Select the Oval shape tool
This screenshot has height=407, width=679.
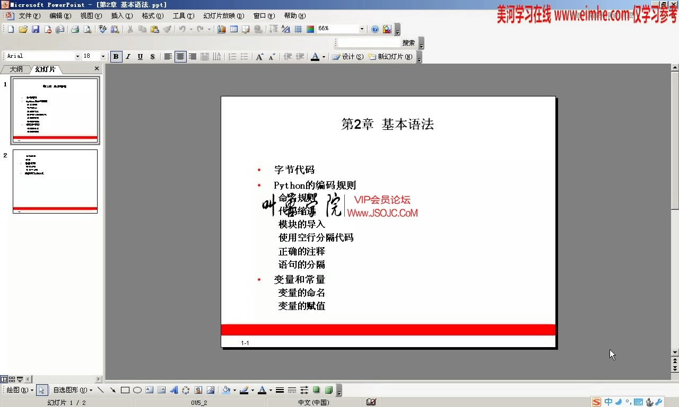(138, 390)
